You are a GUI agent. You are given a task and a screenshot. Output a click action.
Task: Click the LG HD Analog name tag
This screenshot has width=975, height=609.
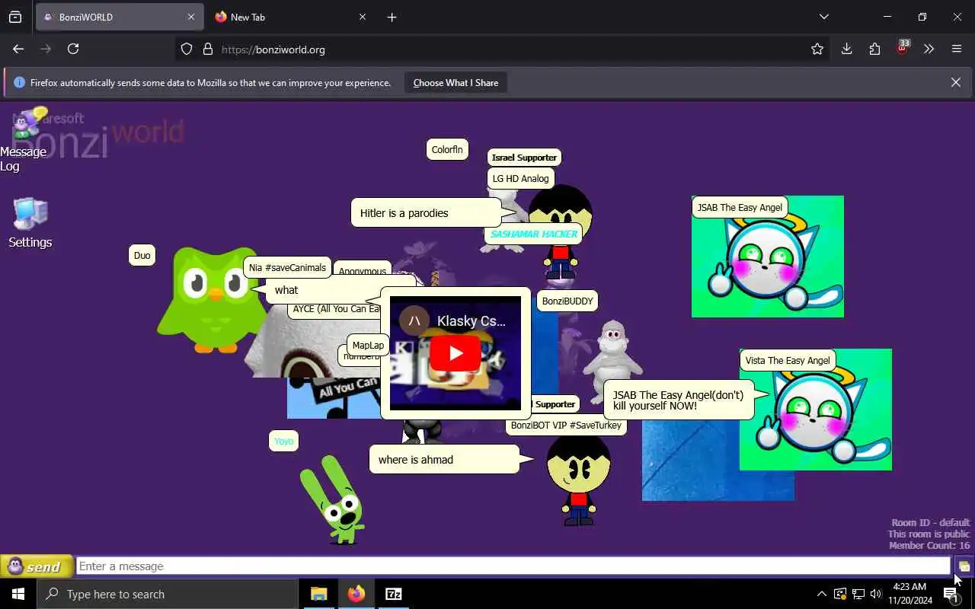tap(520, 179)
